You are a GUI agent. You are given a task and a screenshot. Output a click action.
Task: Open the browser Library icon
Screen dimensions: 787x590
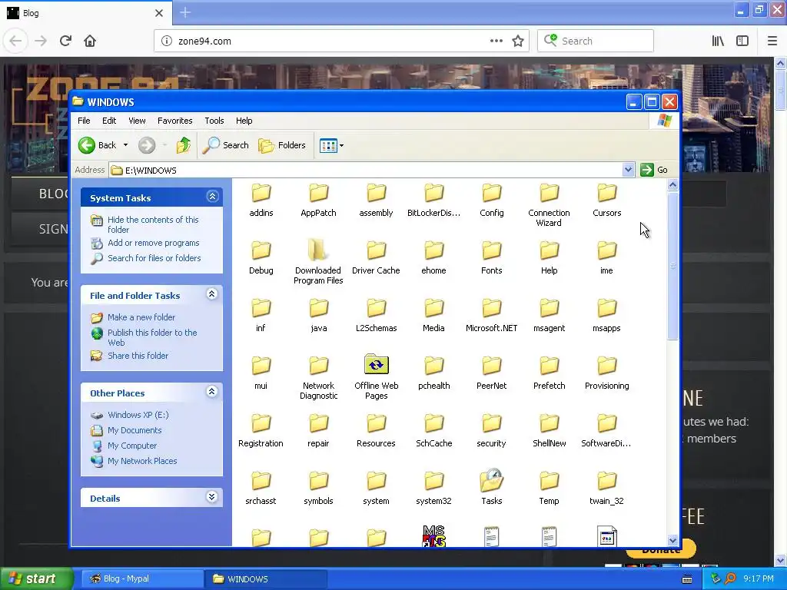[718, 41]
